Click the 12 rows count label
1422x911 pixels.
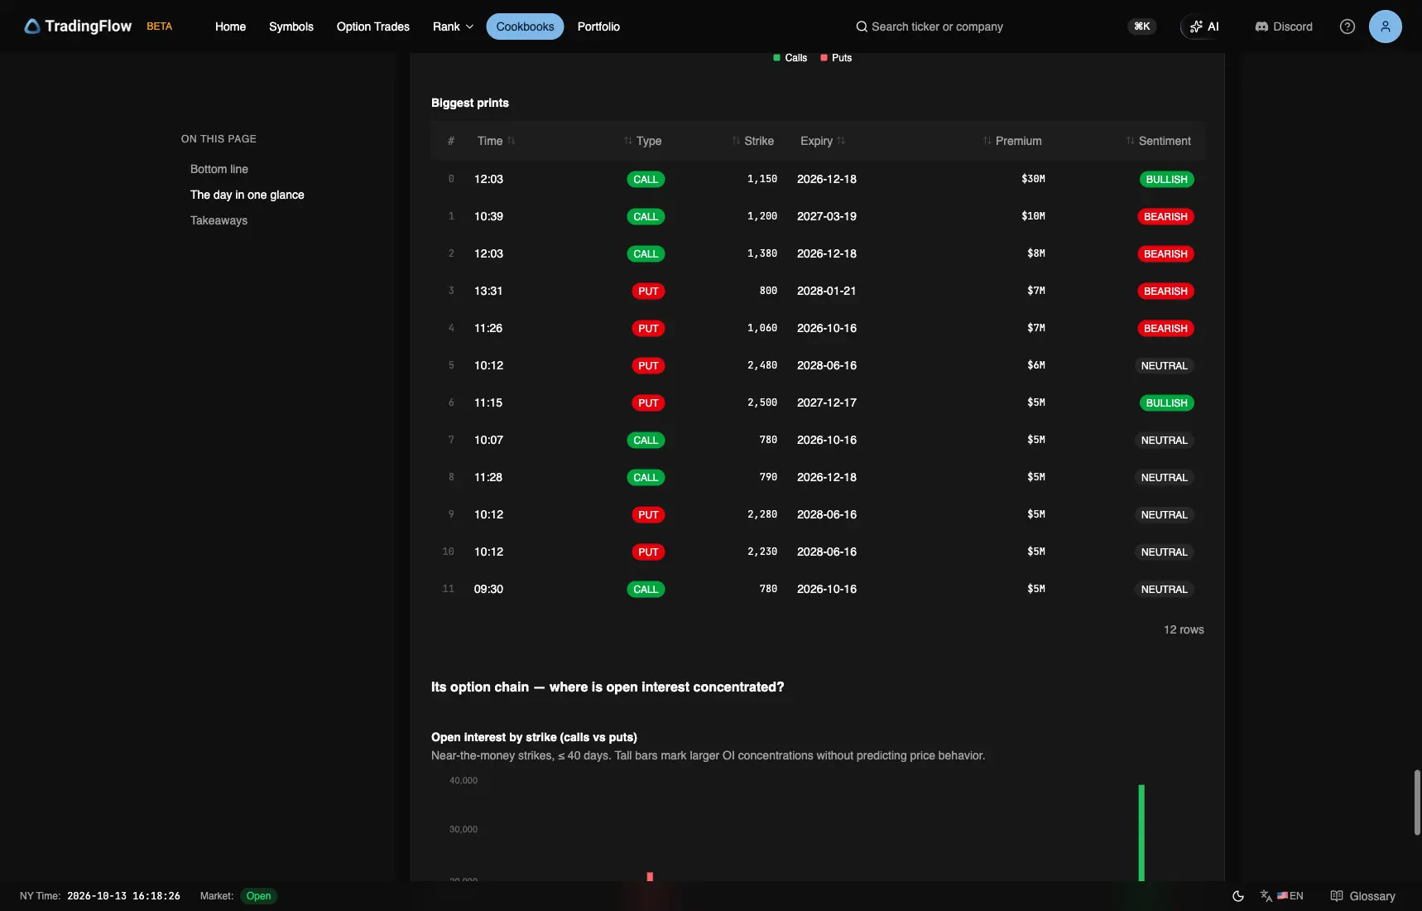tap(1184, 629)
